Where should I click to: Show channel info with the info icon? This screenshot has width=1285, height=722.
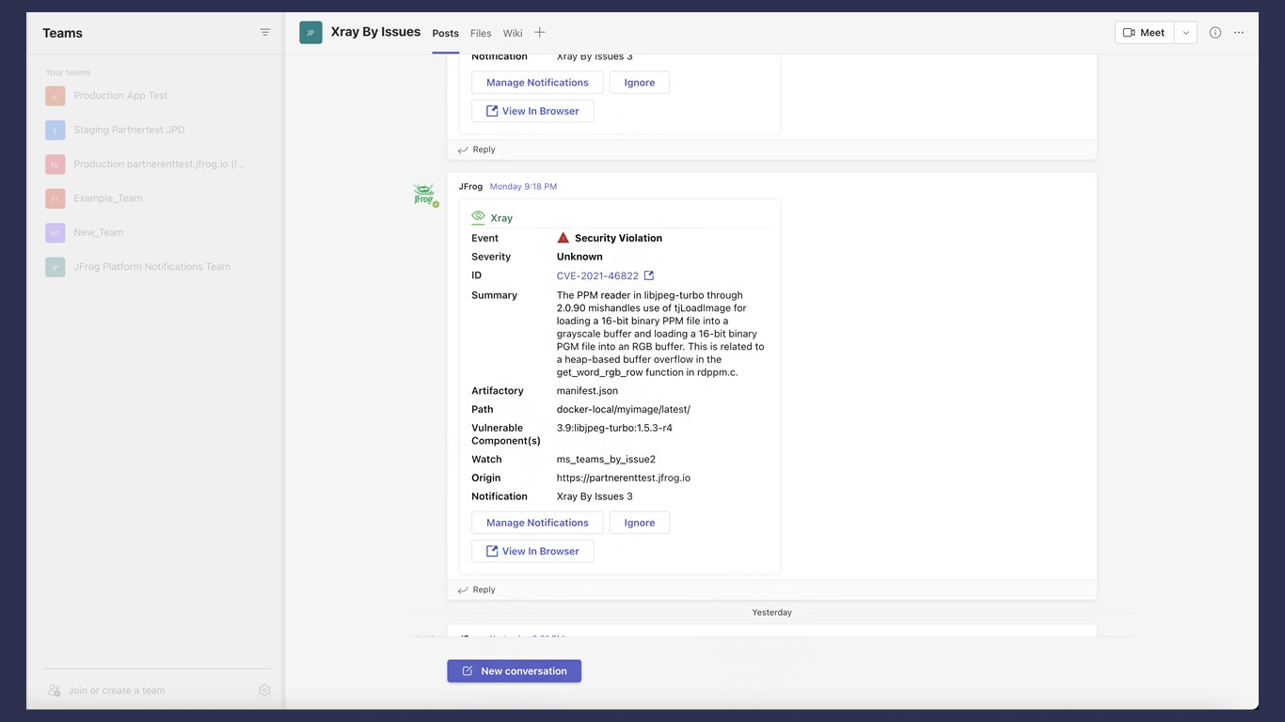[1215, 33]
